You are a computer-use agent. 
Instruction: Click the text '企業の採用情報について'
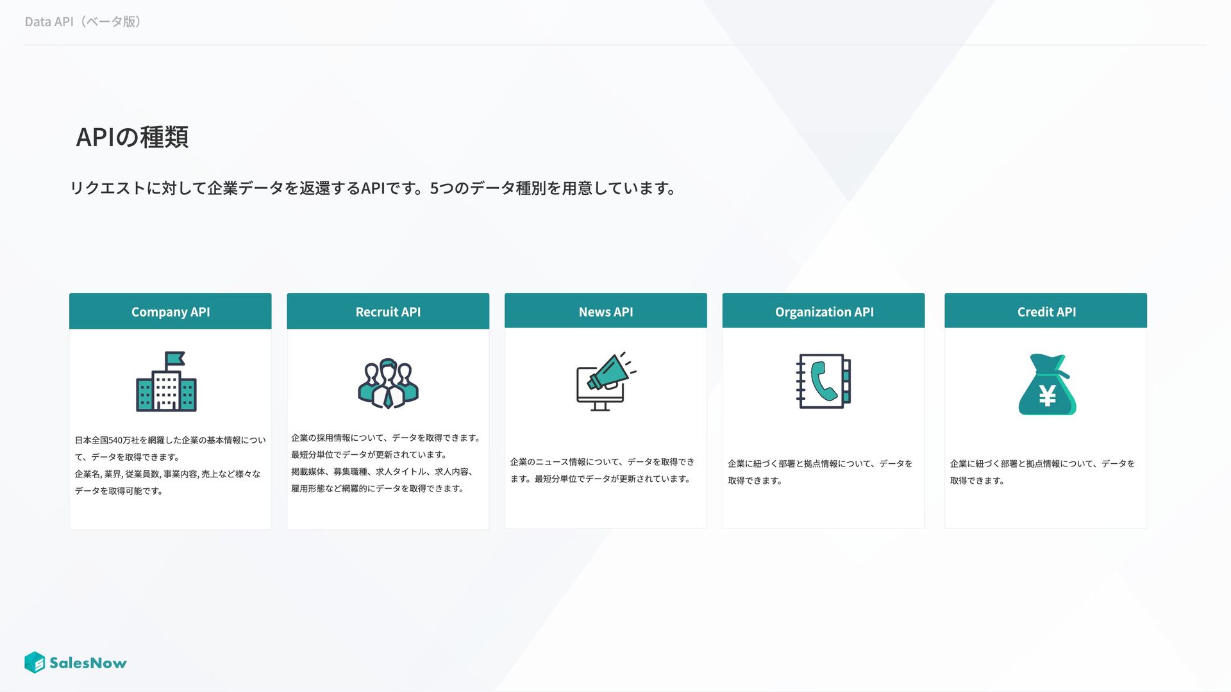pos(386,438)
